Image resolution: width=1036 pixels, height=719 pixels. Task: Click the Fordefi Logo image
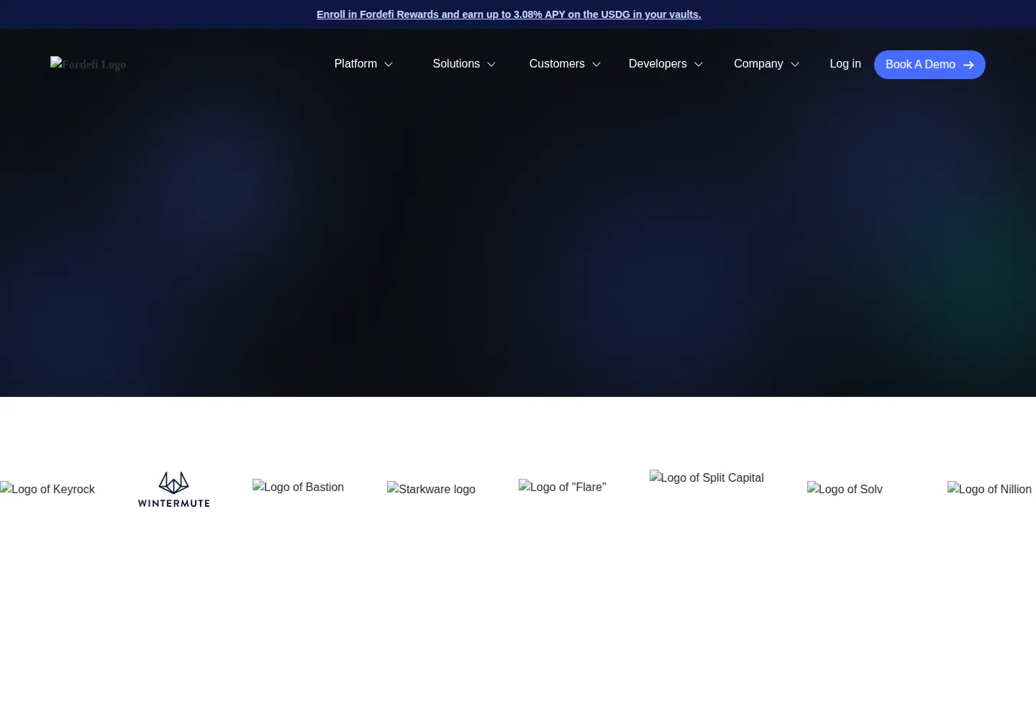88,64
